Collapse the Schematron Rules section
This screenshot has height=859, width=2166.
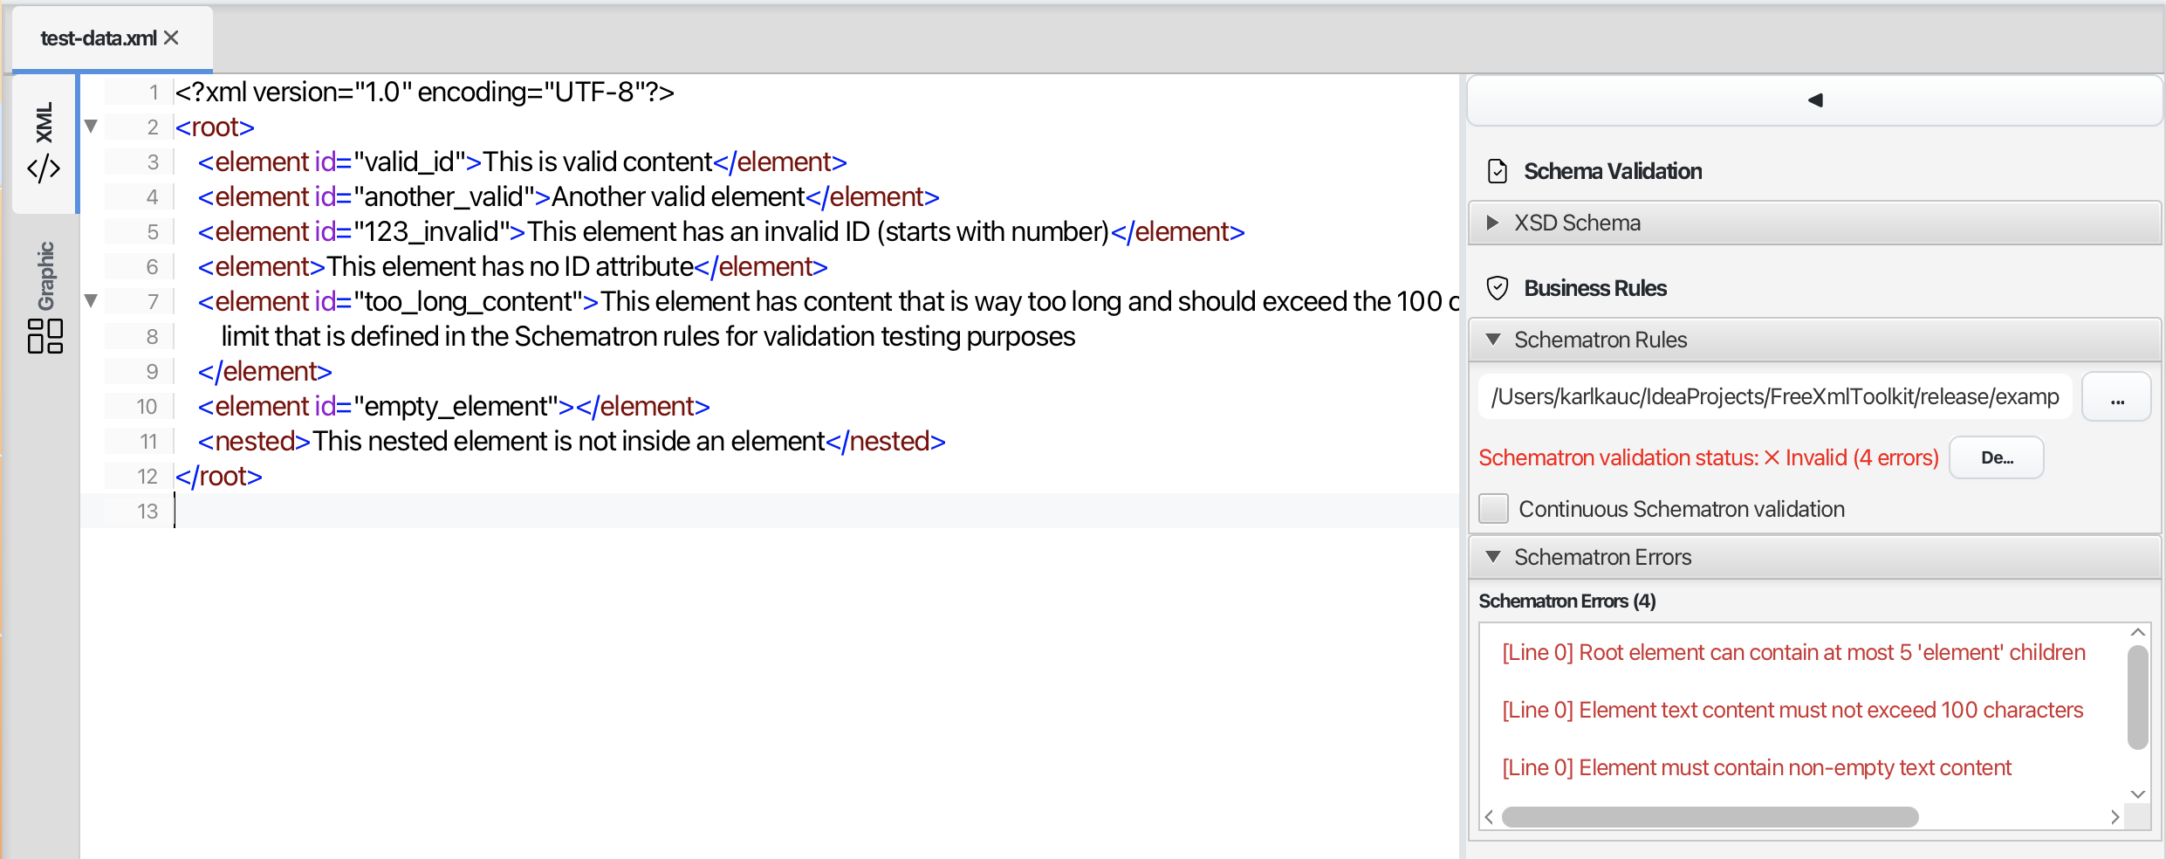point(1493,340)
